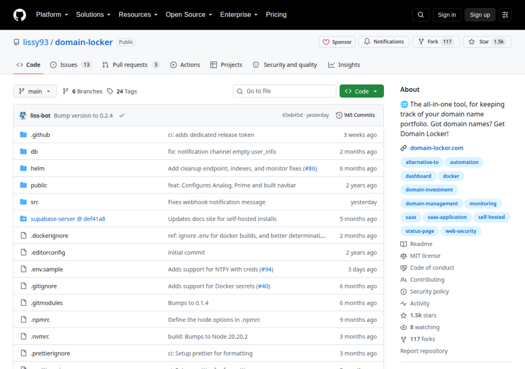Image resolution: width=525 pixels, height=369 pixels.
Task: Switch to the Pull requests tab
Action: click(131, 65)
